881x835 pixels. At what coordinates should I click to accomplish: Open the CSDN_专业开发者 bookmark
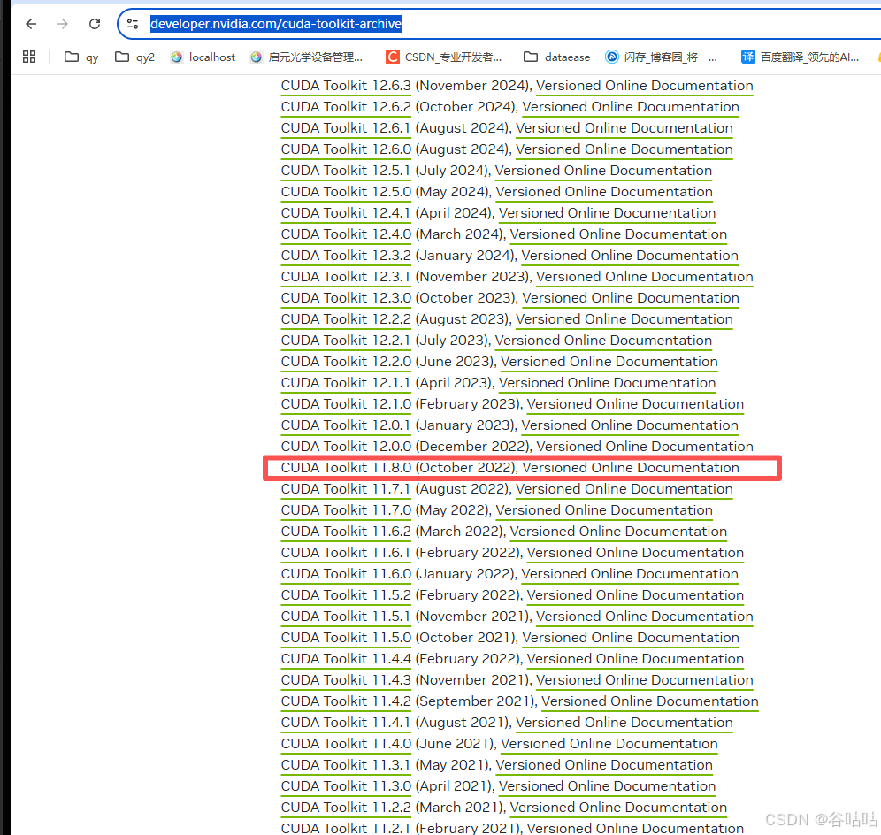click(x=444, y=57)
